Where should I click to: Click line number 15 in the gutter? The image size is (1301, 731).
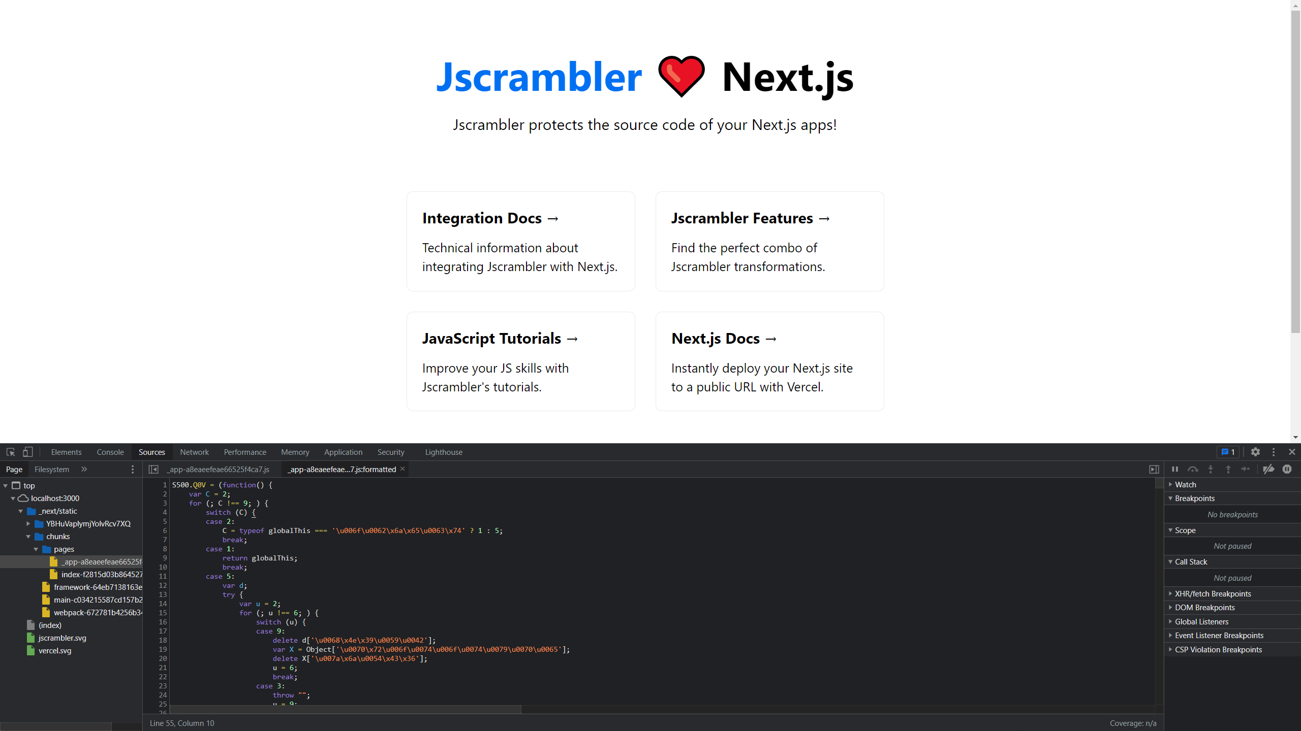163,613
